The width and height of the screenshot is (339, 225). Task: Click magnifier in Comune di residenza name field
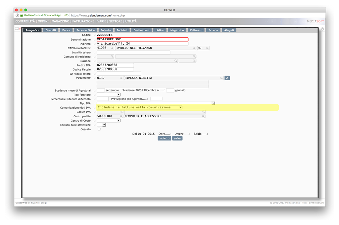tap(194, 56)
